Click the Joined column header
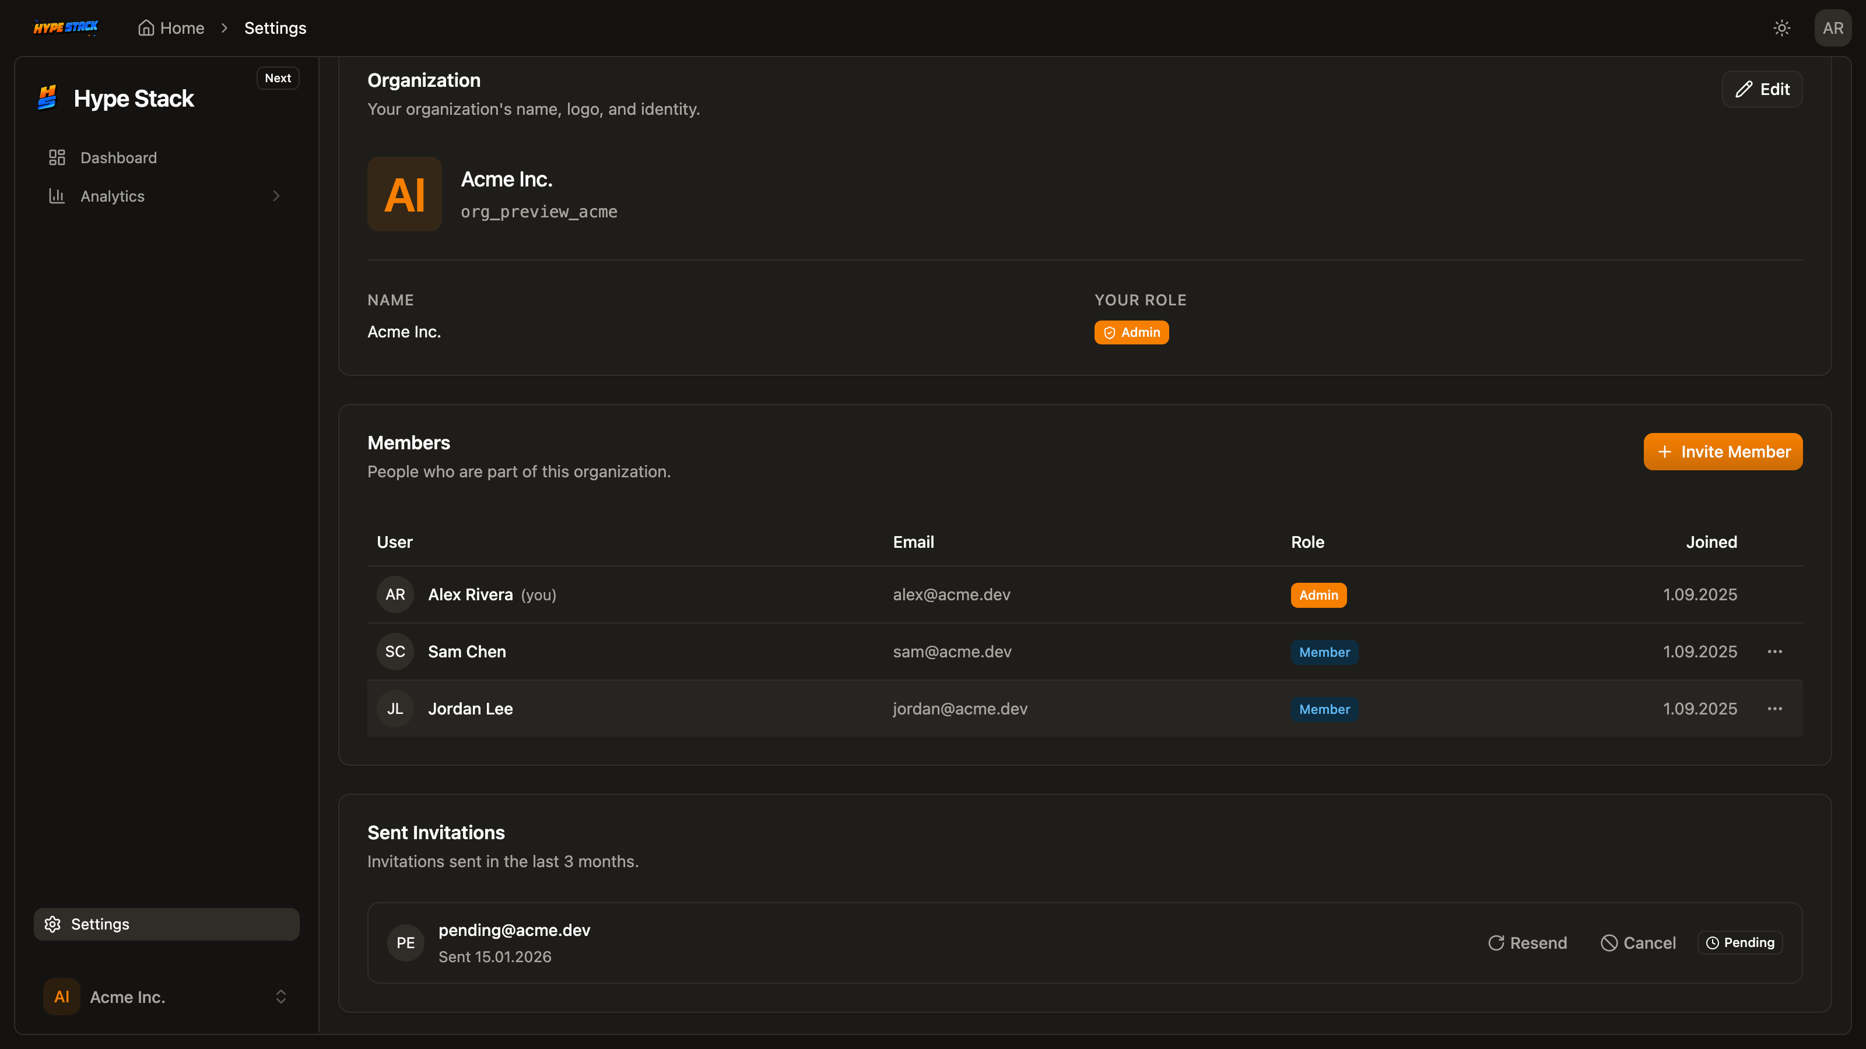Screen dimensions: 1866x1049 pos(1711,542)
